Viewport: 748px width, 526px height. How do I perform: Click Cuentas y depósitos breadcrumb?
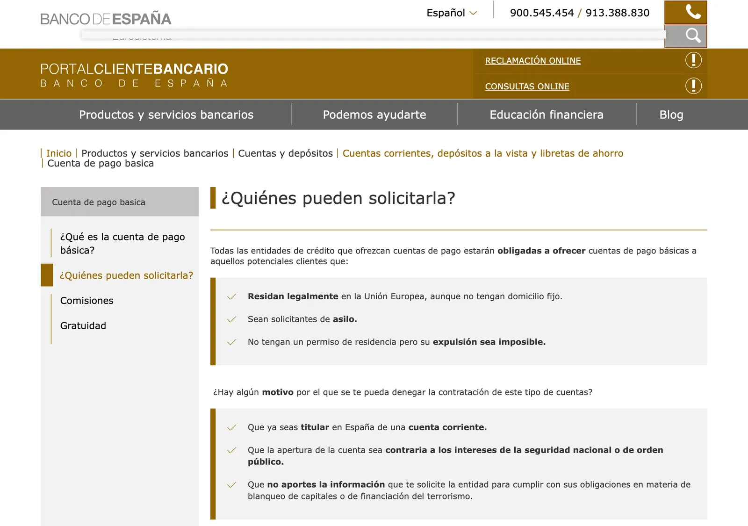(285, 153)
